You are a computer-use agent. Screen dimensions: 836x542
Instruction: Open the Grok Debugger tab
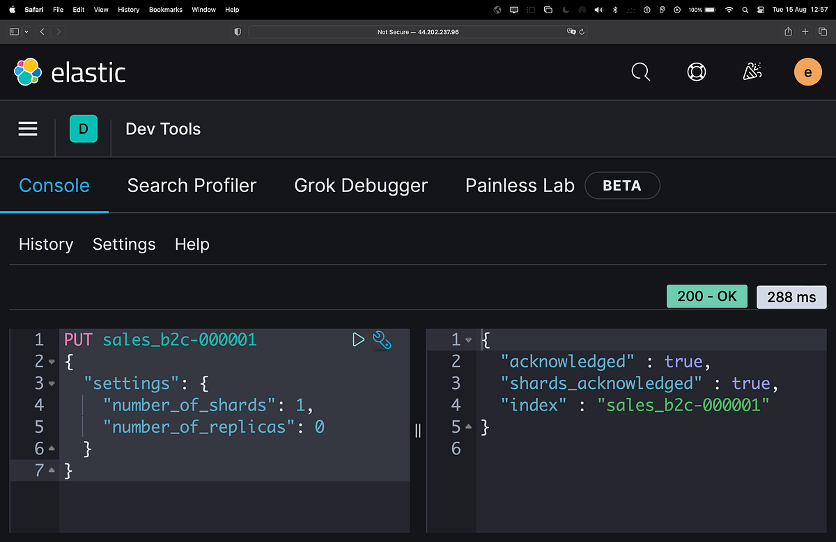[361, 186]
